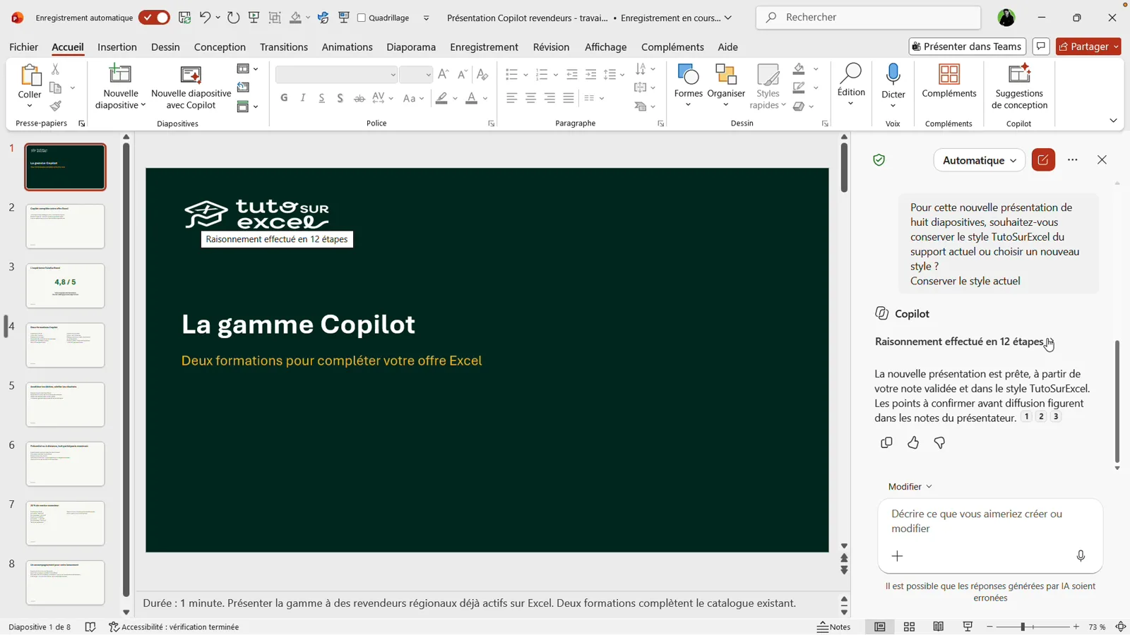Open the Automatique mode dropdown
The width and height of the screenshot is (1130, 635).
pos(980,160)
